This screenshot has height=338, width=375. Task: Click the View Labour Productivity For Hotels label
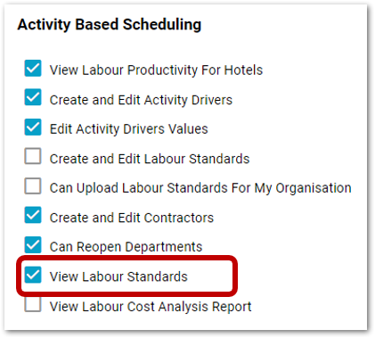point(156,70)
